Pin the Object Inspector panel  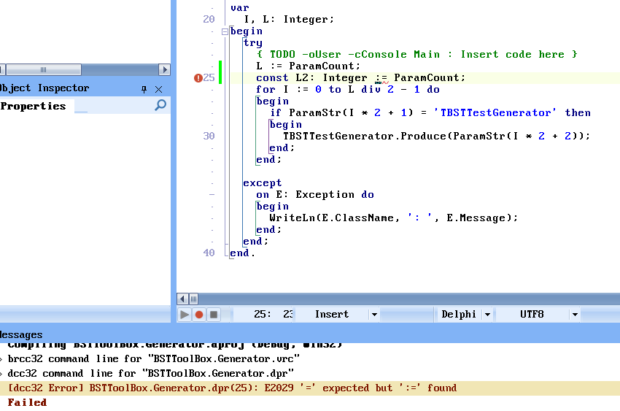144,88
